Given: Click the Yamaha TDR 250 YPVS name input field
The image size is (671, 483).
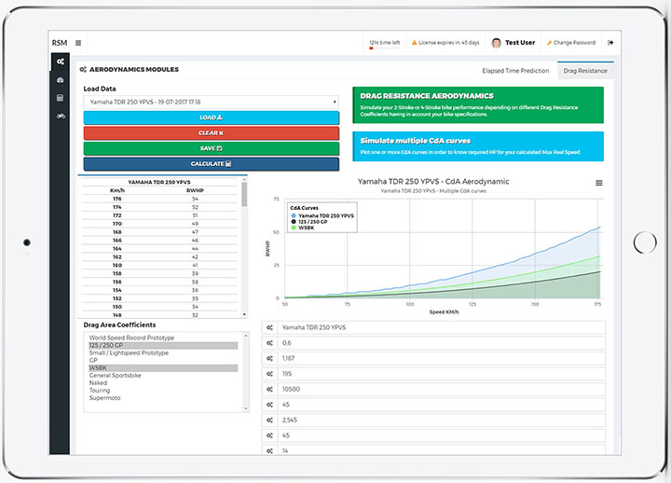Looking at the screenshot, I should point(442,327).
